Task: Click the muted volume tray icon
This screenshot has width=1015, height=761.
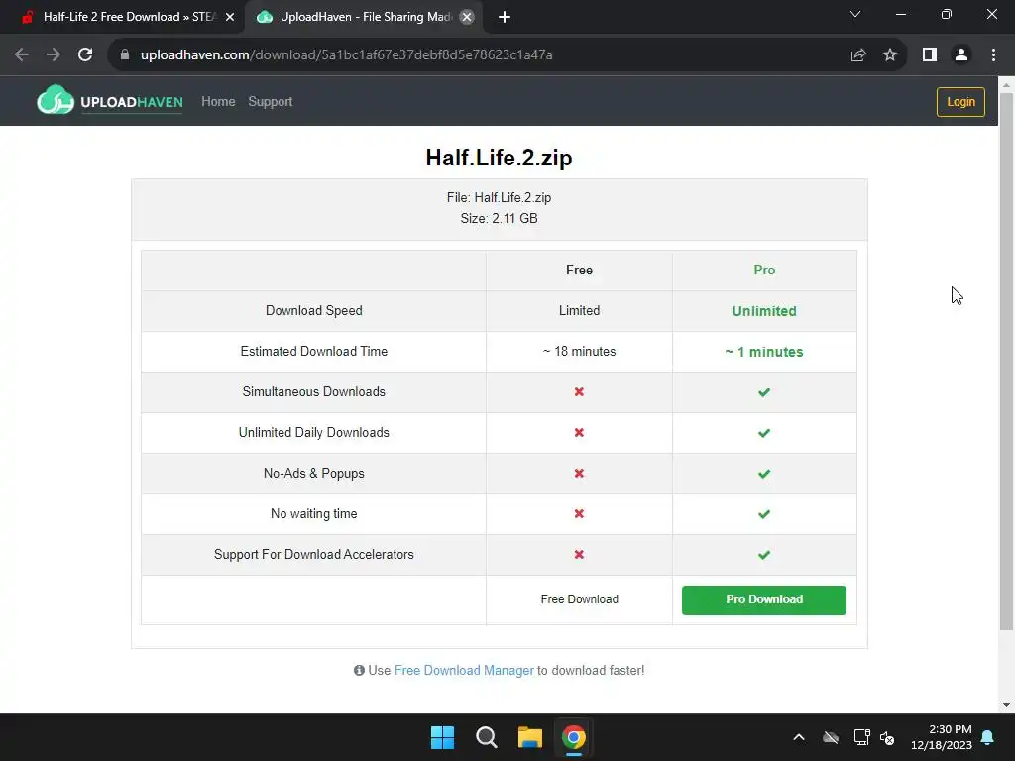Action: (x=887, y=737)
